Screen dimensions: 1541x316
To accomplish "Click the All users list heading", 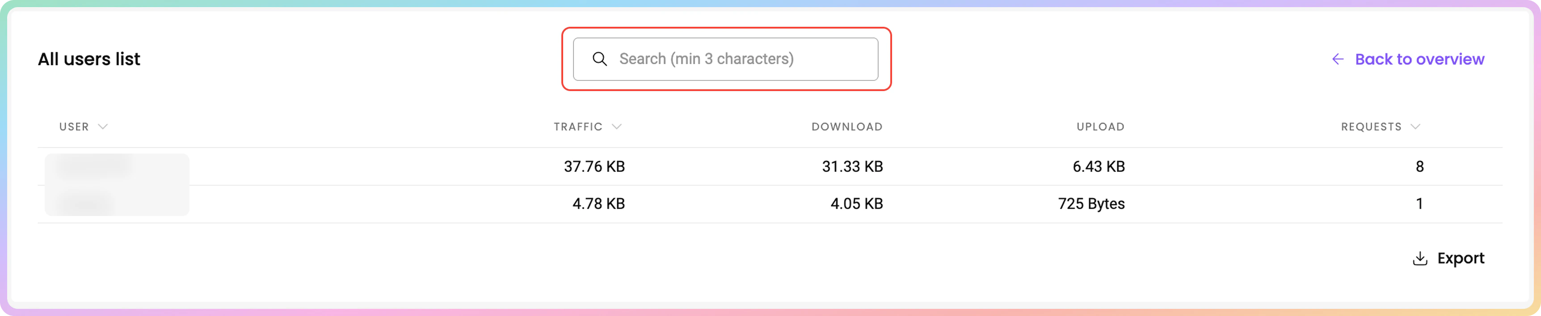I will pos(89,59).
